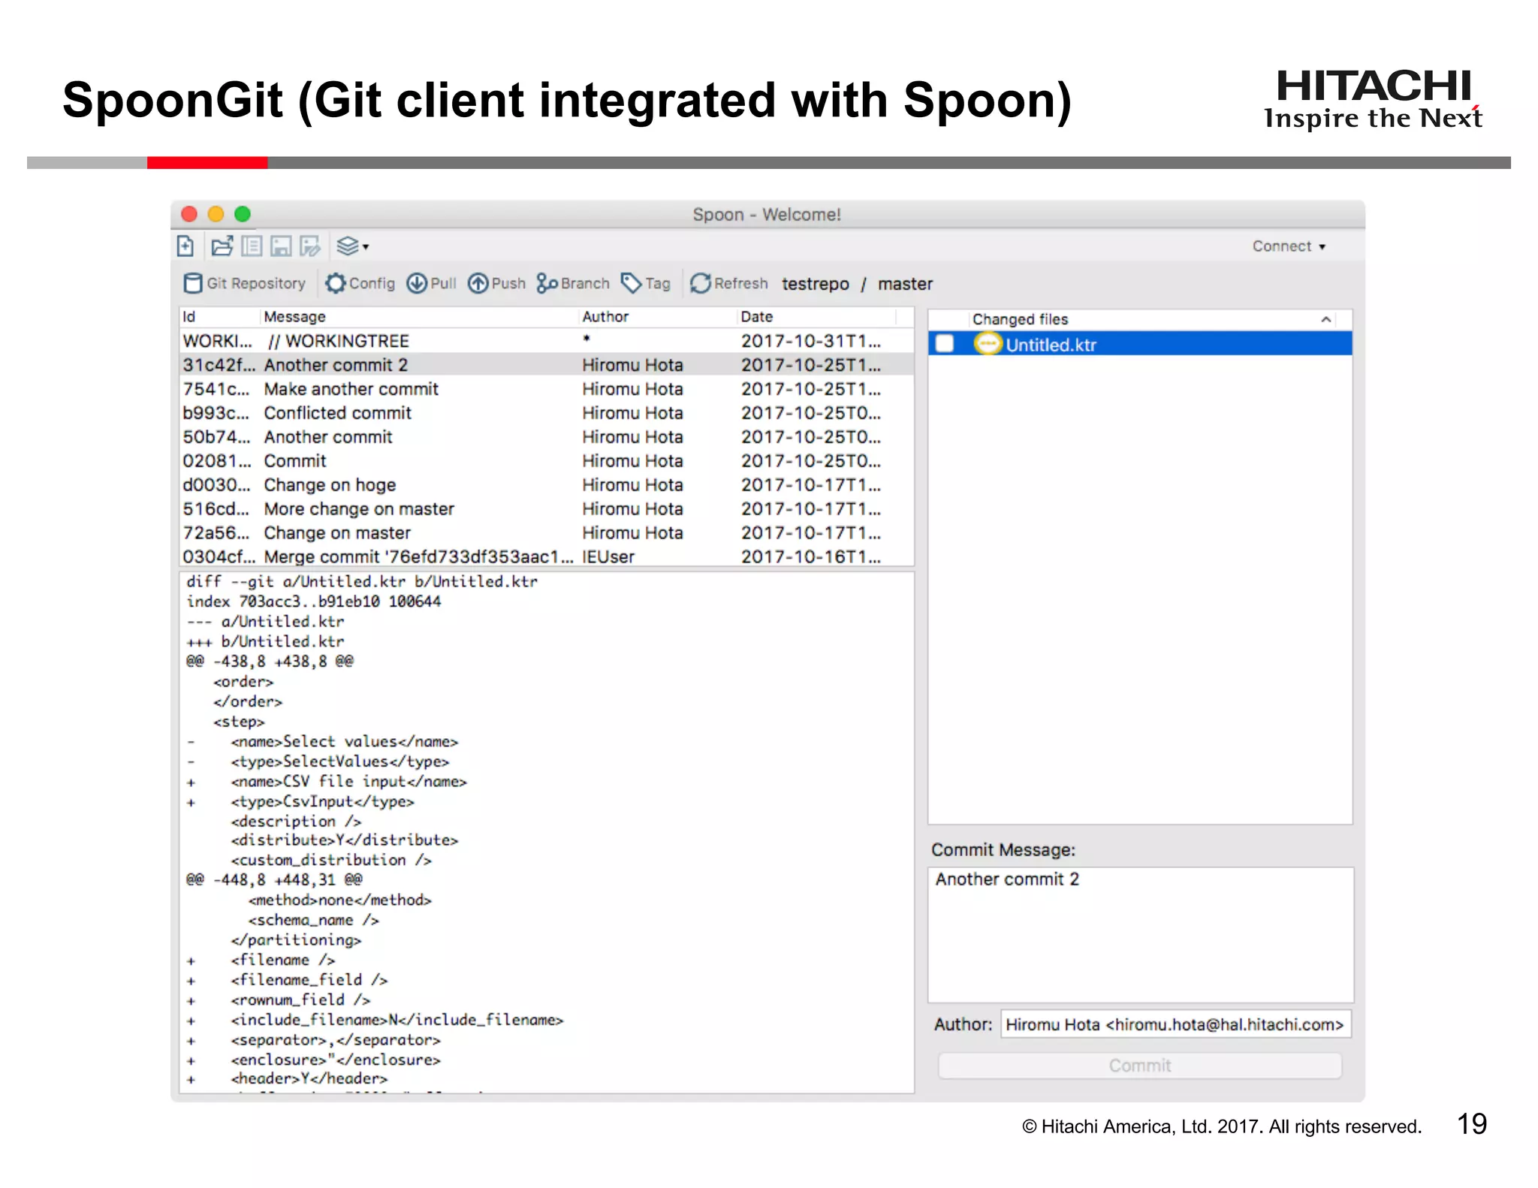The width and height of the screenshot is (1538, 1188).
Task: Click the macOS close window button
Action: (189, 214)
